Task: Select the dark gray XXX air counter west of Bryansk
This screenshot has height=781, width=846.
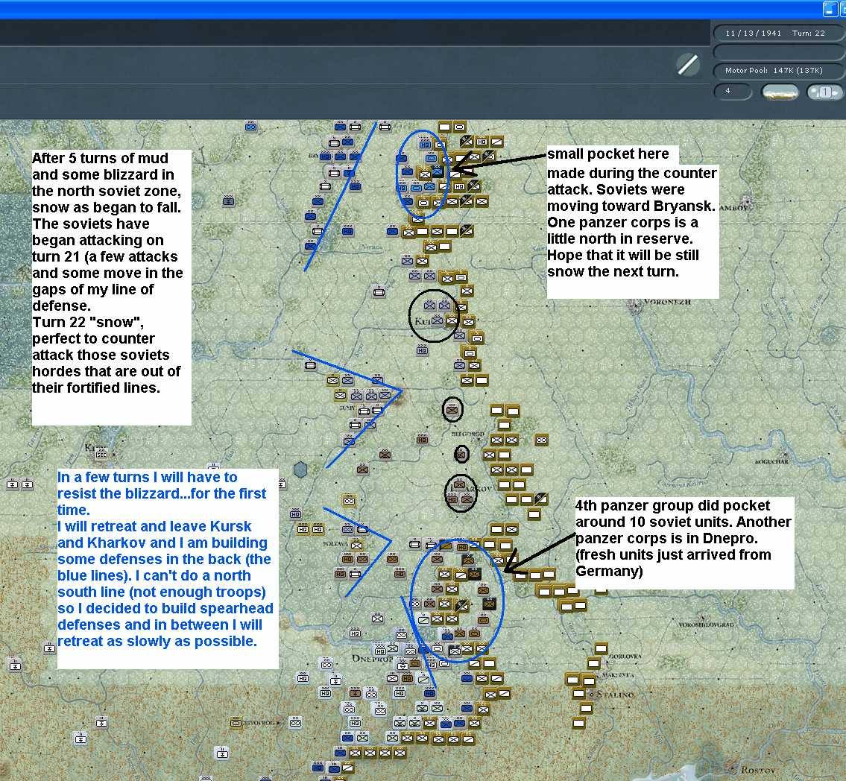Action: [228, 201]
